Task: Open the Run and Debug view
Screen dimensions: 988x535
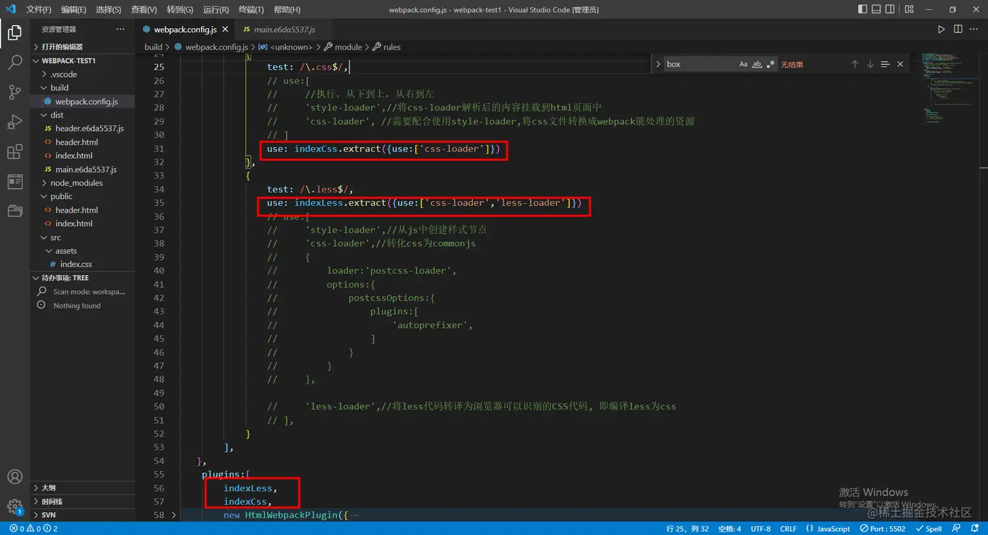Action: [14, 122]
